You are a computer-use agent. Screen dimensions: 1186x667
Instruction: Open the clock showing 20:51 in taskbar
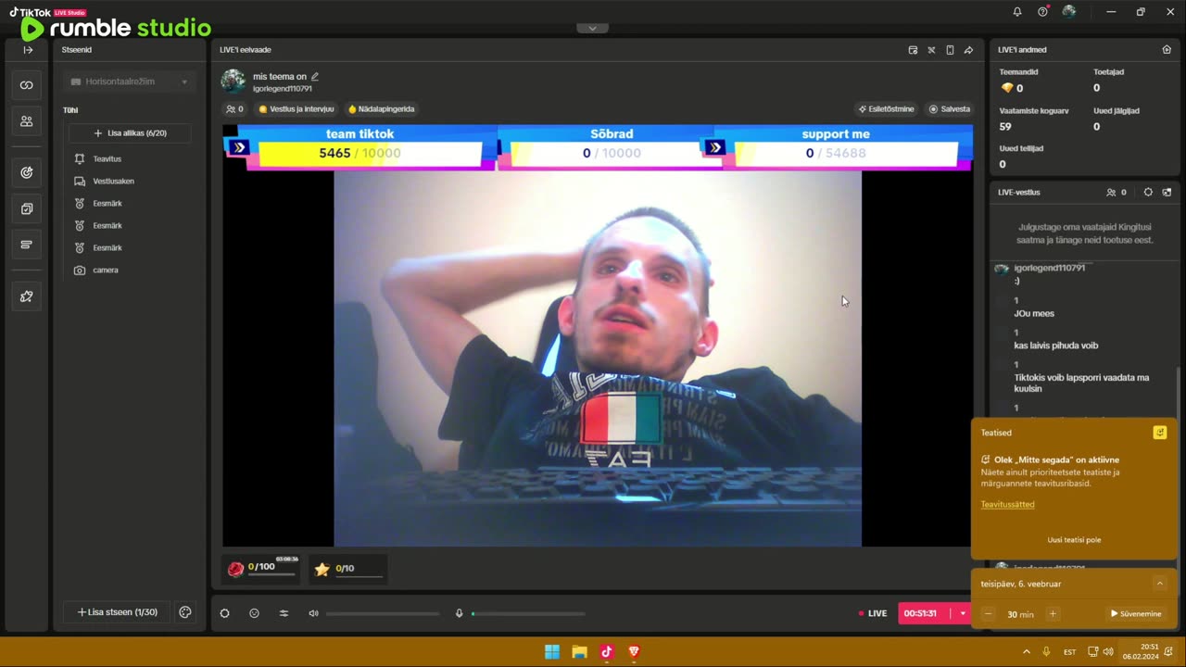click(1141, 652)
